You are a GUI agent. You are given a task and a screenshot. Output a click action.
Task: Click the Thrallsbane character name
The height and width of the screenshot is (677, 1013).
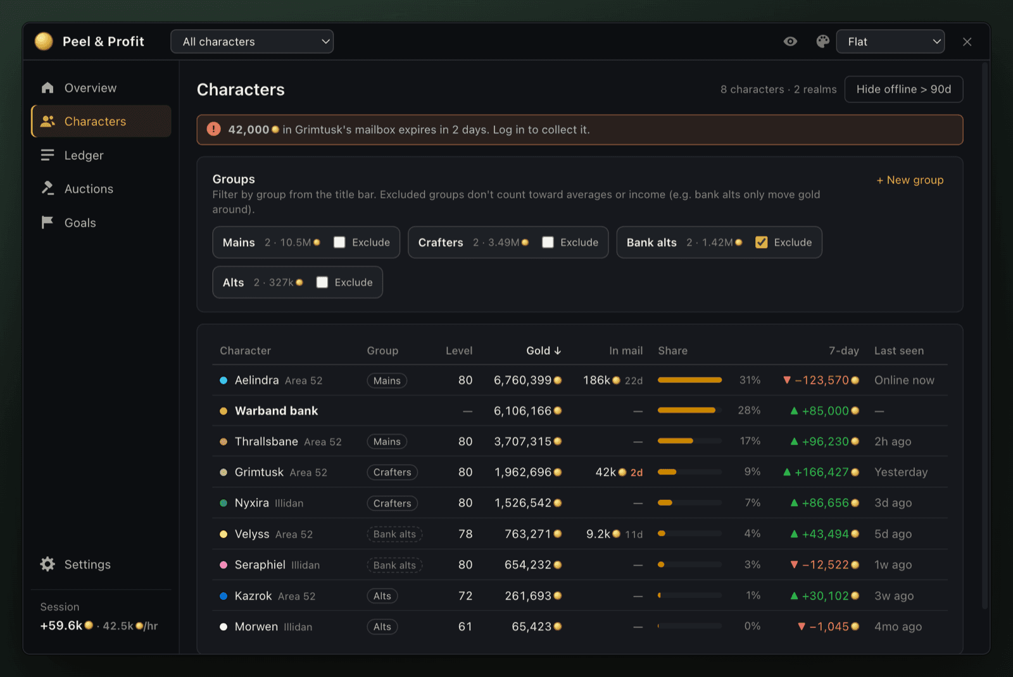267,441
